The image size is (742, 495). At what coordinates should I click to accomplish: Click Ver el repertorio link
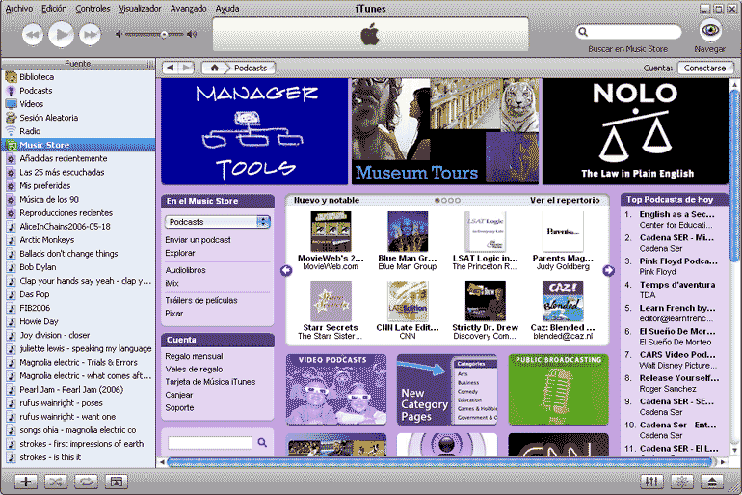[565, 200]
